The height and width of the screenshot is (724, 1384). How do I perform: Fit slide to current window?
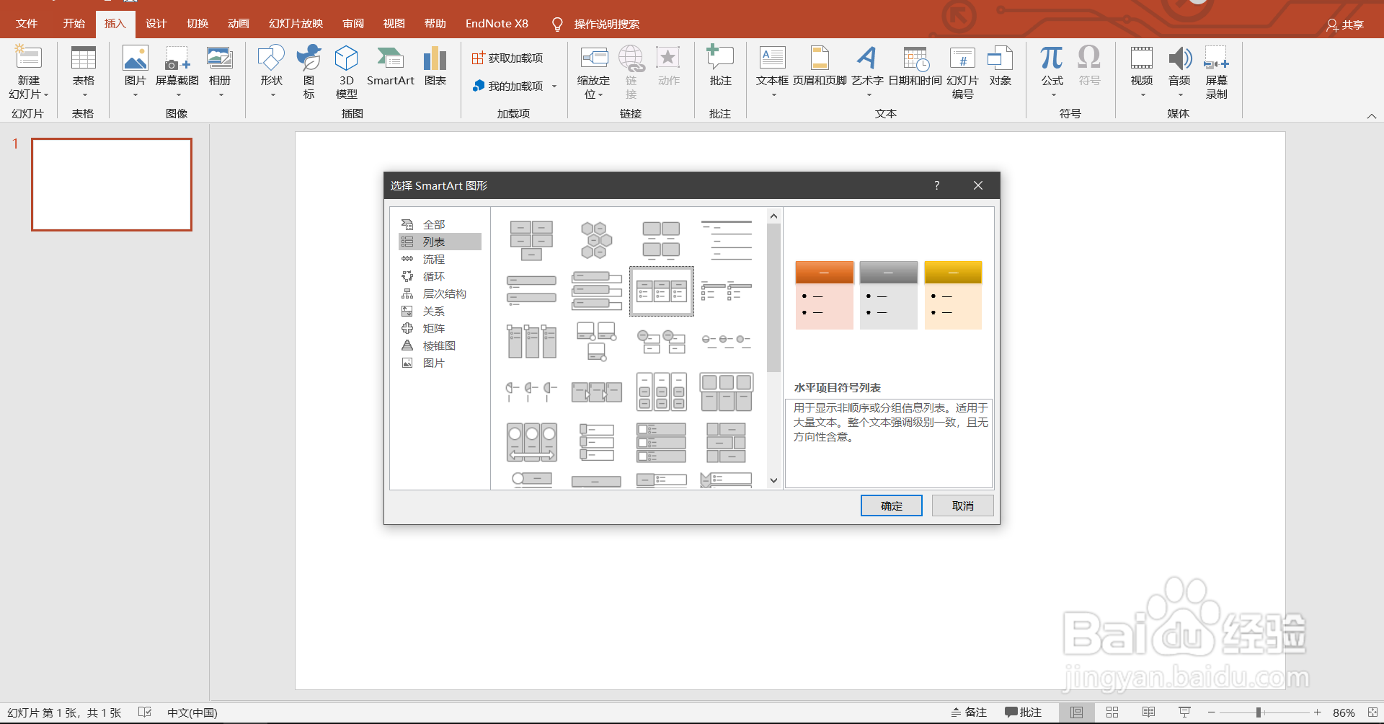click(x=1372, y=712)
